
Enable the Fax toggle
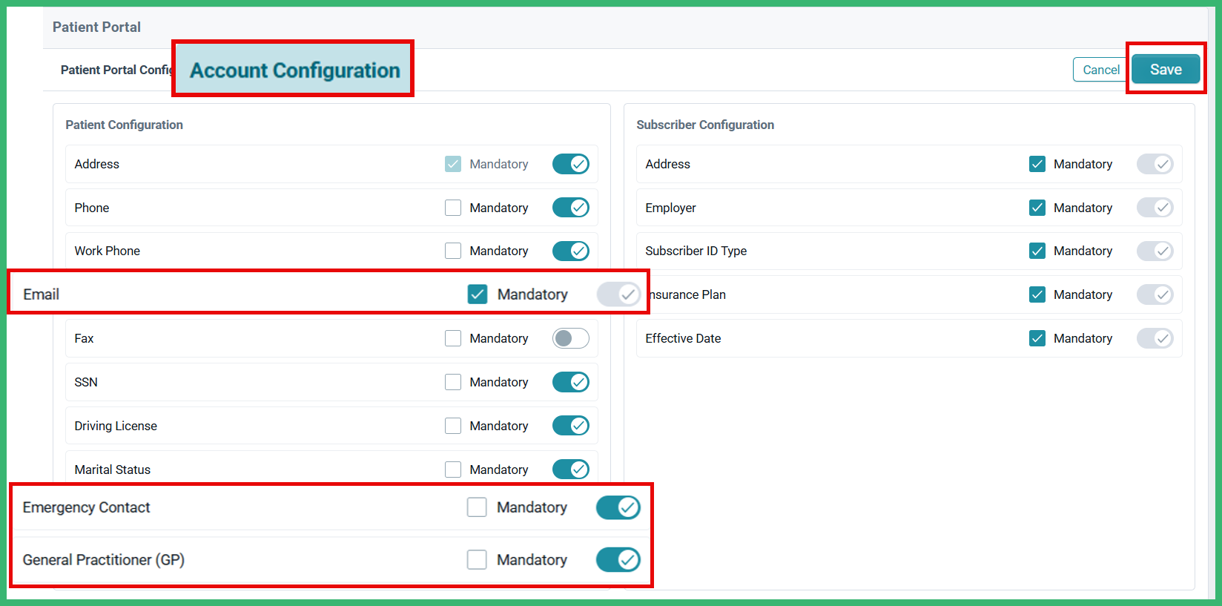[570, 338]
